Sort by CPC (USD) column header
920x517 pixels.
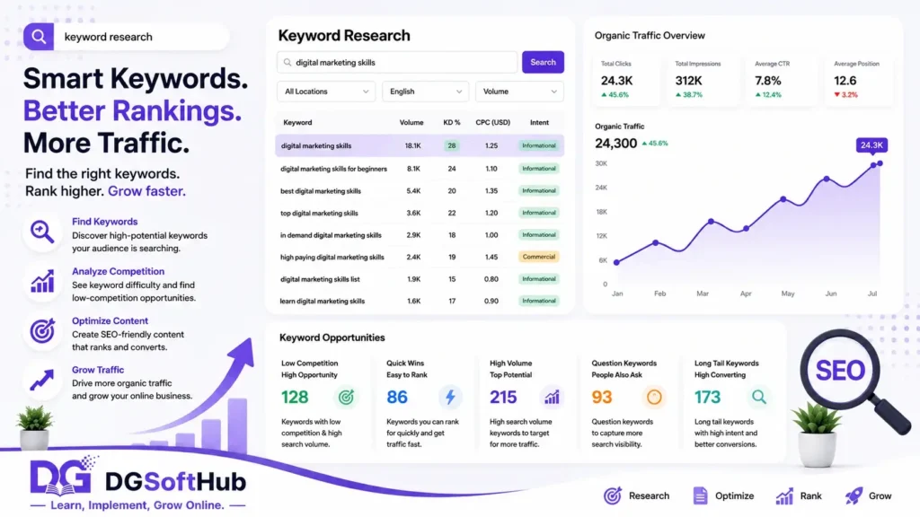coord(492,122)
